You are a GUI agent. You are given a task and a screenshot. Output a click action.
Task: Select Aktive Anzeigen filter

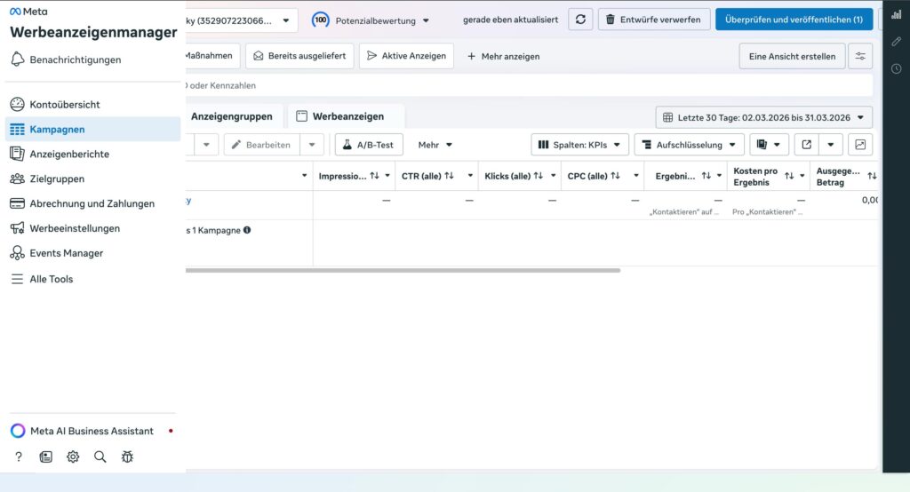[x=406, y=56]
